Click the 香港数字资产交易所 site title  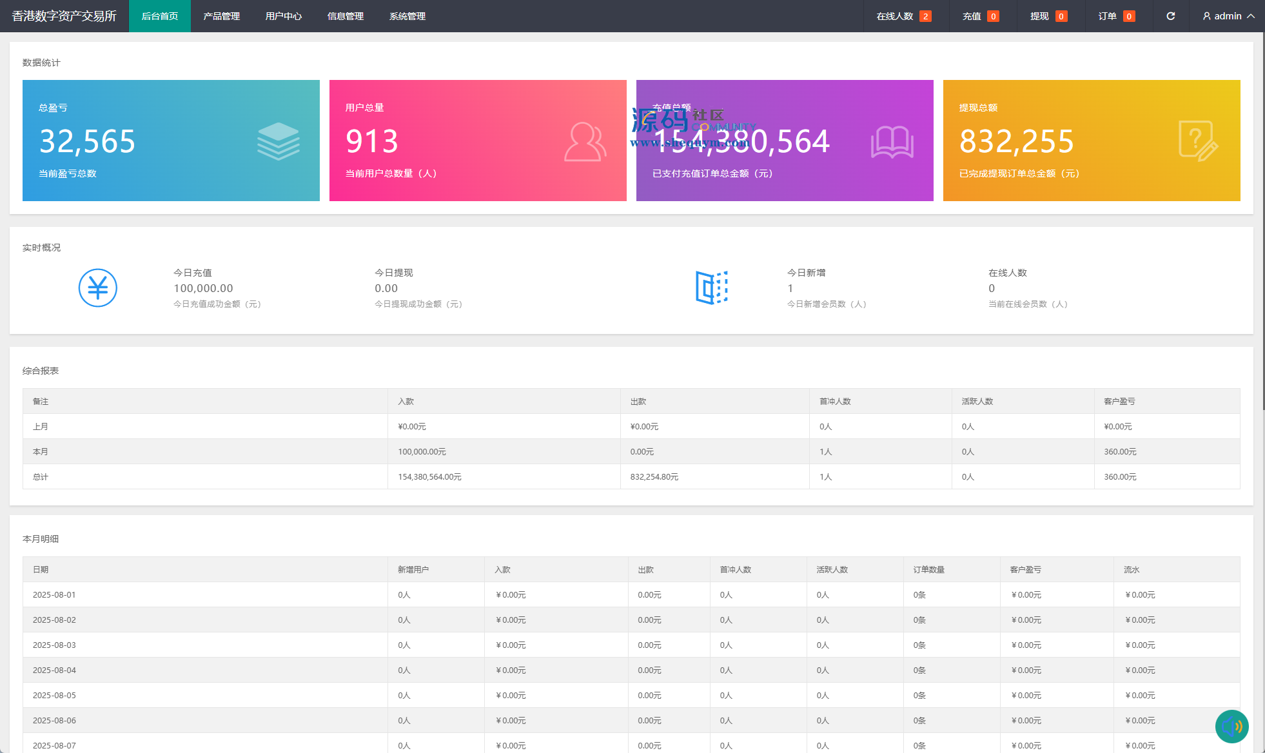tap(64, 16)
